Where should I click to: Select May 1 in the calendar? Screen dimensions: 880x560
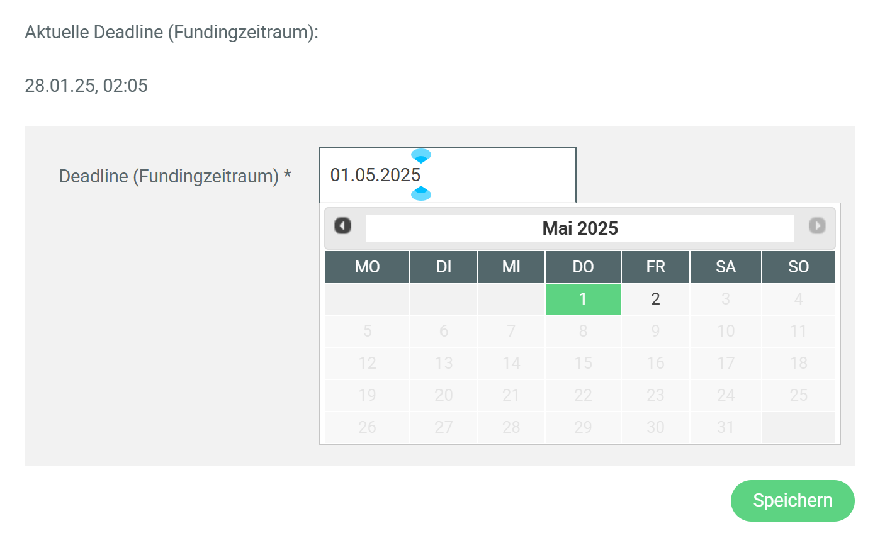[583, 299]
